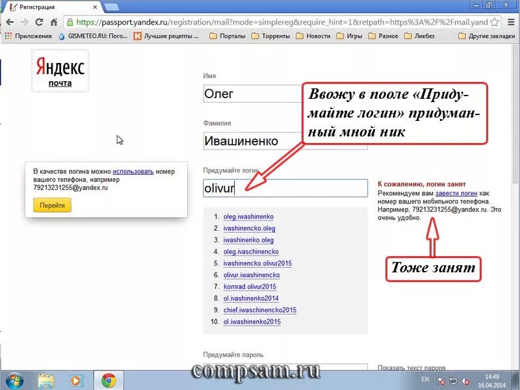Choose suggested login ol.iwashinenko2015
Screen dimensions: 520x390
point(252,322)
